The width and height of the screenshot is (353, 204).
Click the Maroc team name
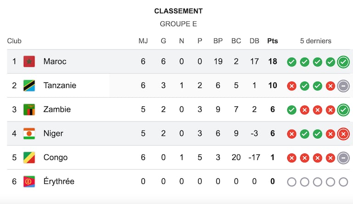click(x=55, y=61)
